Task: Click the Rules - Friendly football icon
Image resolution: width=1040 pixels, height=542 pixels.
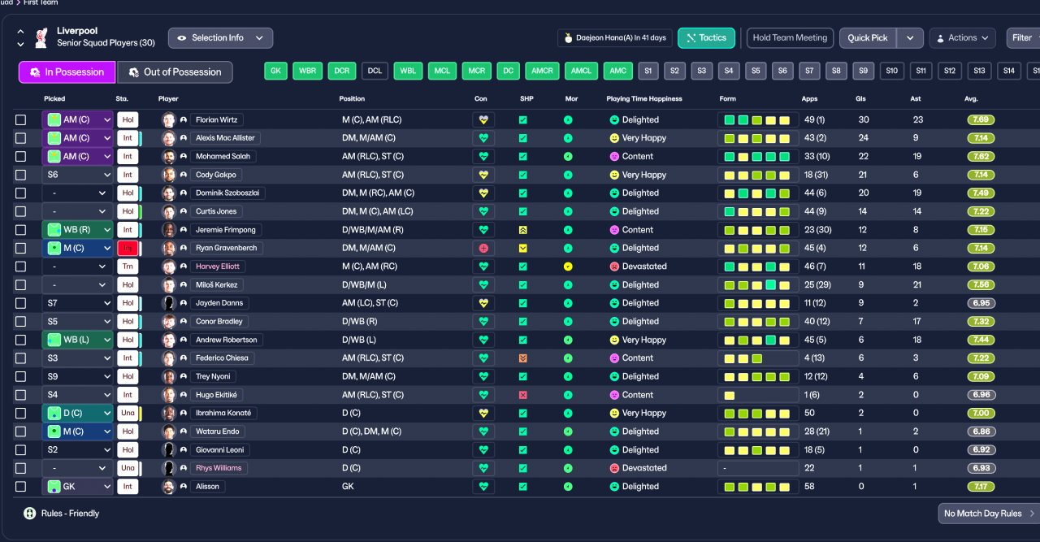Action: tap(30, 514)
